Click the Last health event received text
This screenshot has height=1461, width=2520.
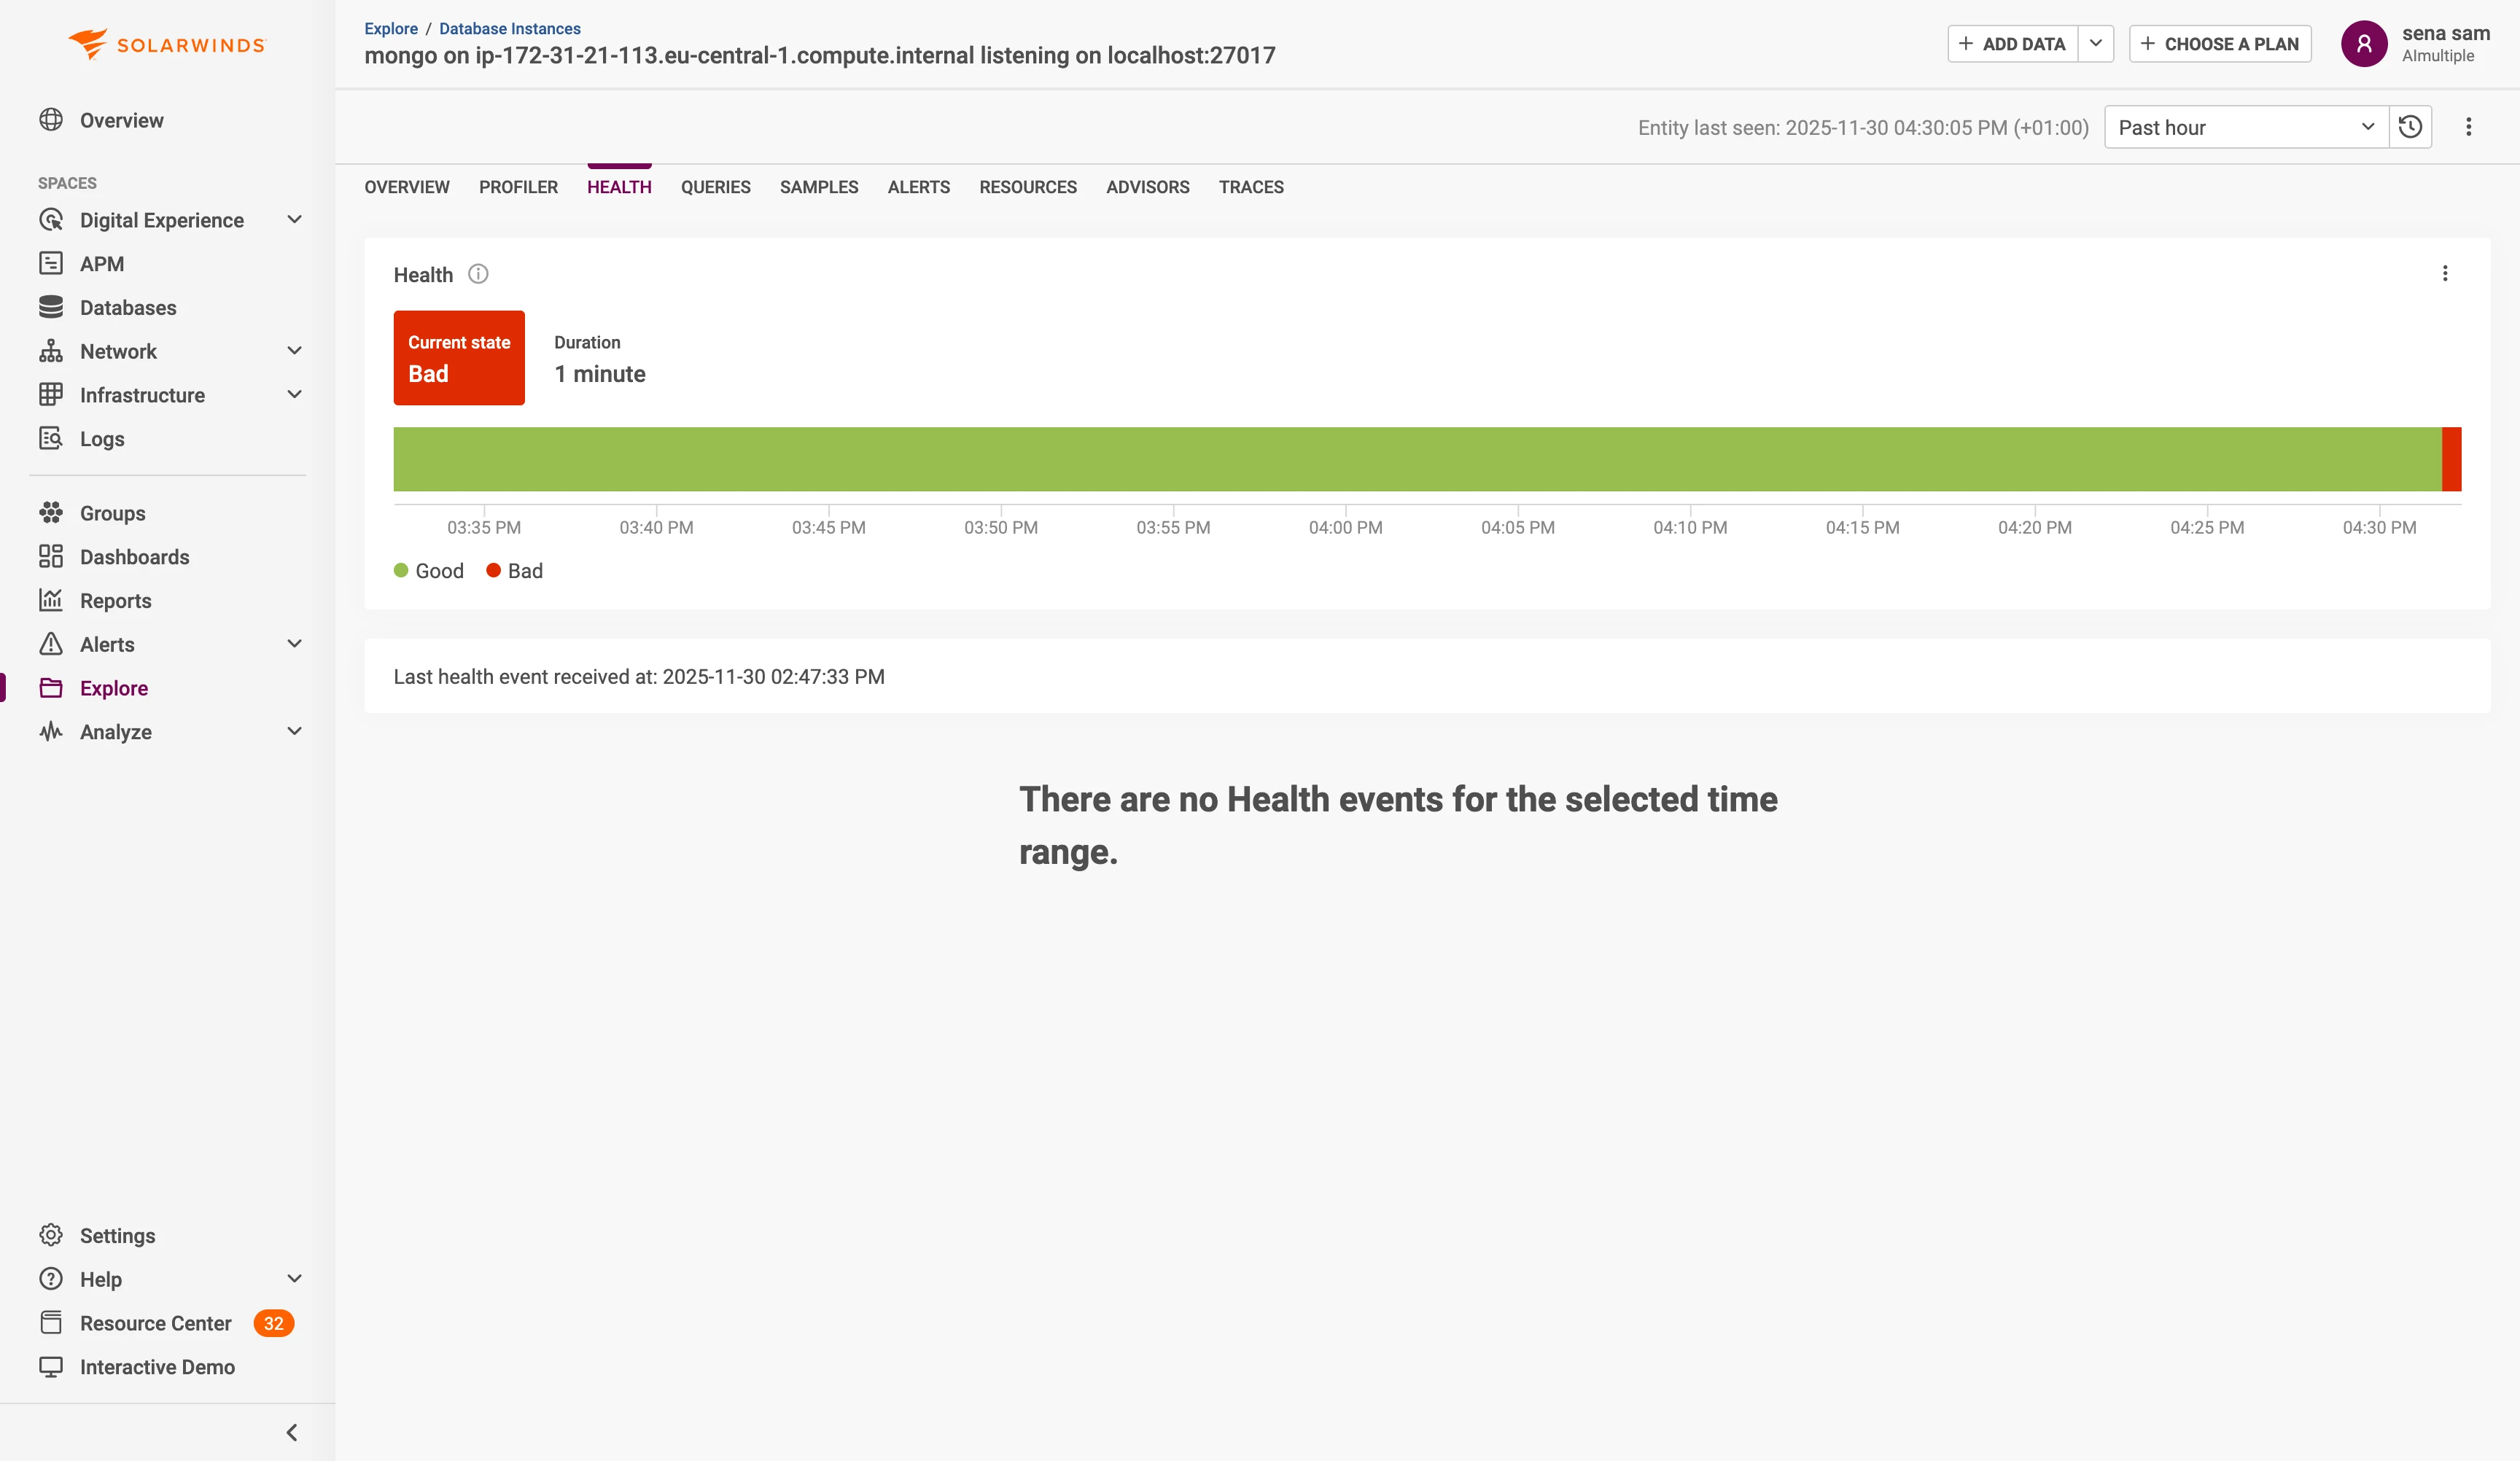[639, 677]
